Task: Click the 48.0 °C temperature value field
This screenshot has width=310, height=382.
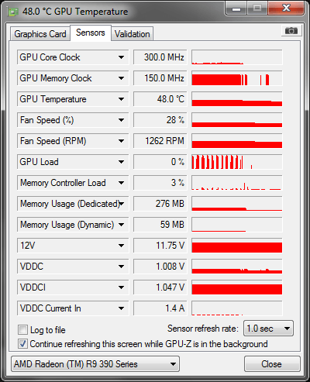Action: pos(160,99)
